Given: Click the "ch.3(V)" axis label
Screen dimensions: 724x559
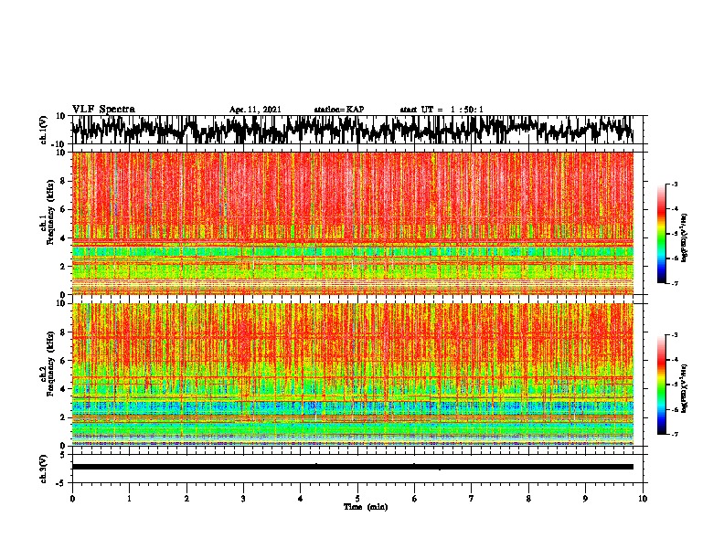Looking at the screenshot, I should [44, 469].
